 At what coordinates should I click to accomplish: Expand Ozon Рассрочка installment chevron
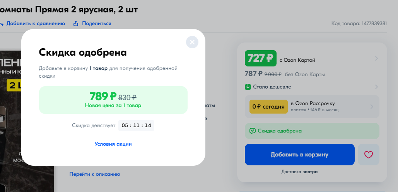point(372,107)
